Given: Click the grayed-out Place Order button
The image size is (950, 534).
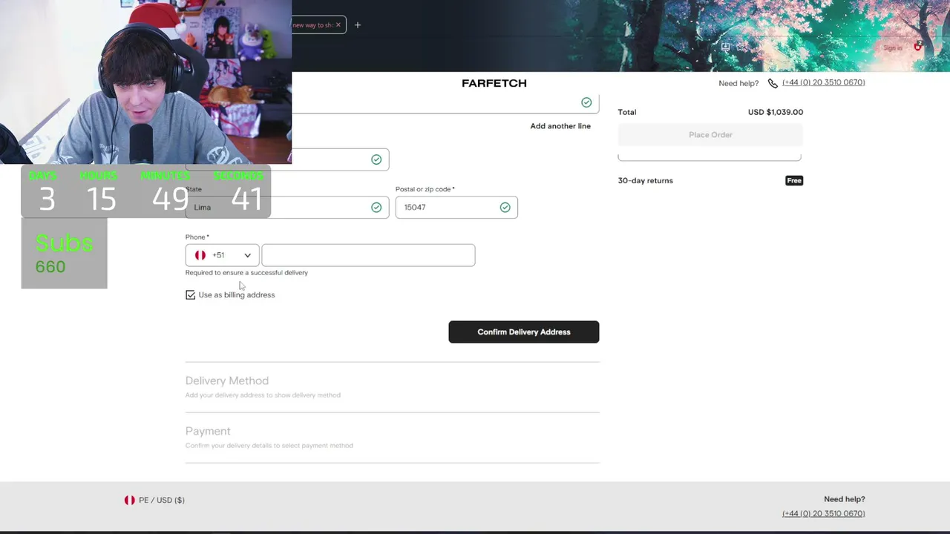Looking at the screenshot, I should [710, 135].
